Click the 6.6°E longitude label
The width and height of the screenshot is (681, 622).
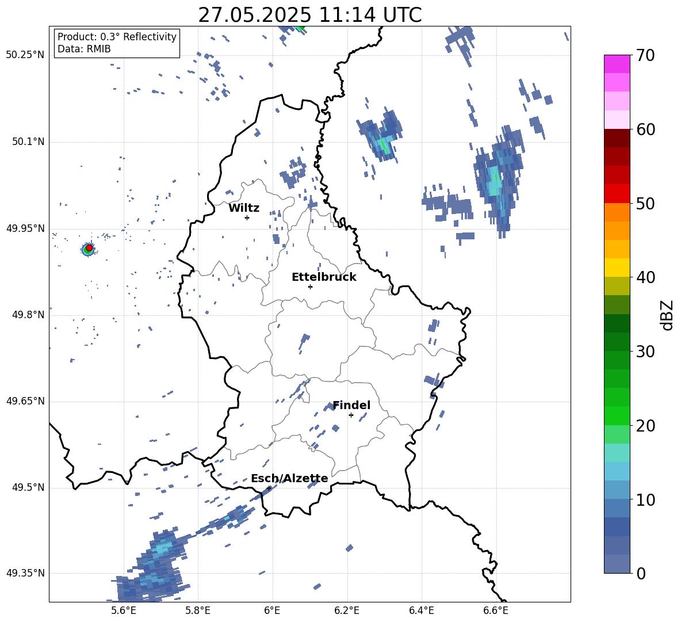point(496,610)
